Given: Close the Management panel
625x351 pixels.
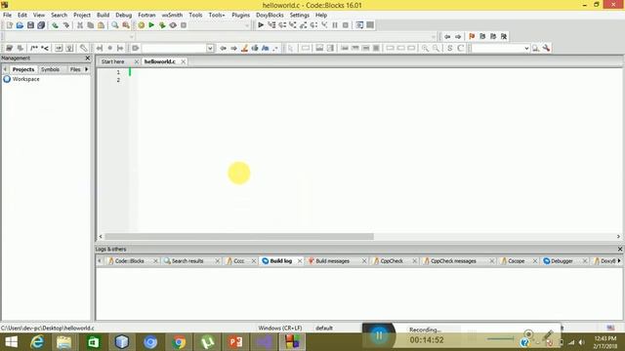Looking at the screenshot, I should (88, 58).
